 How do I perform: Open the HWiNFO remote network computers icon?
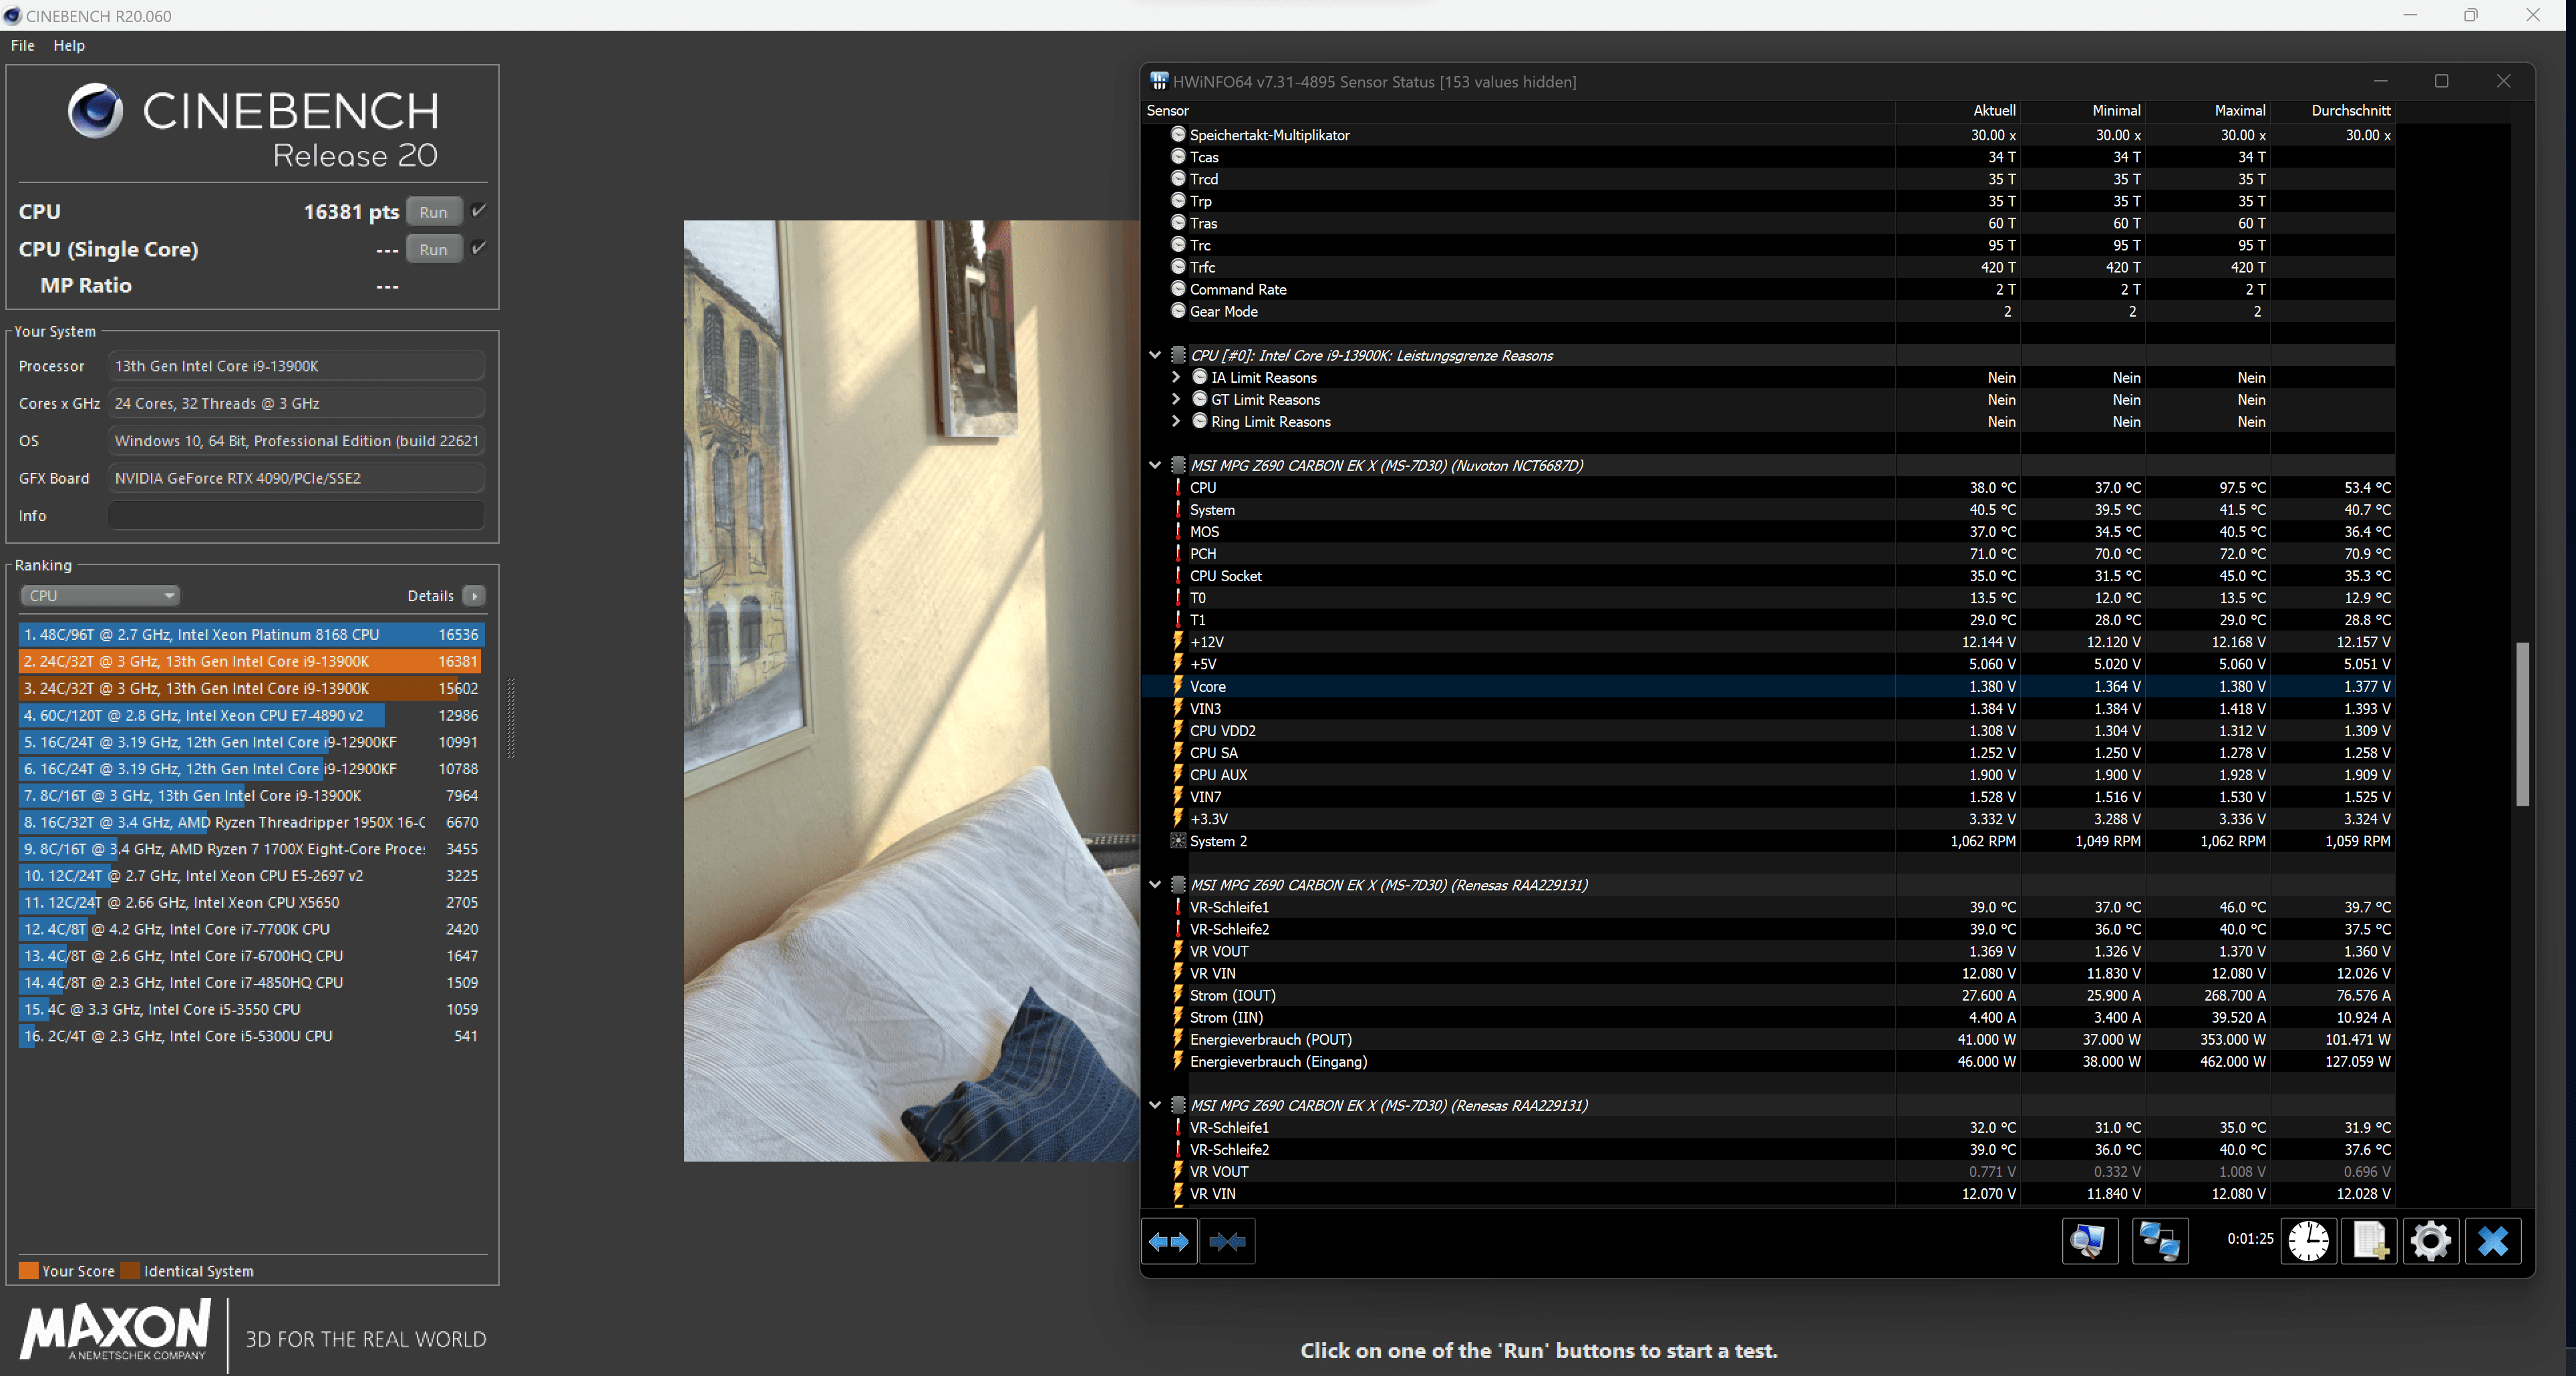2160,1241
